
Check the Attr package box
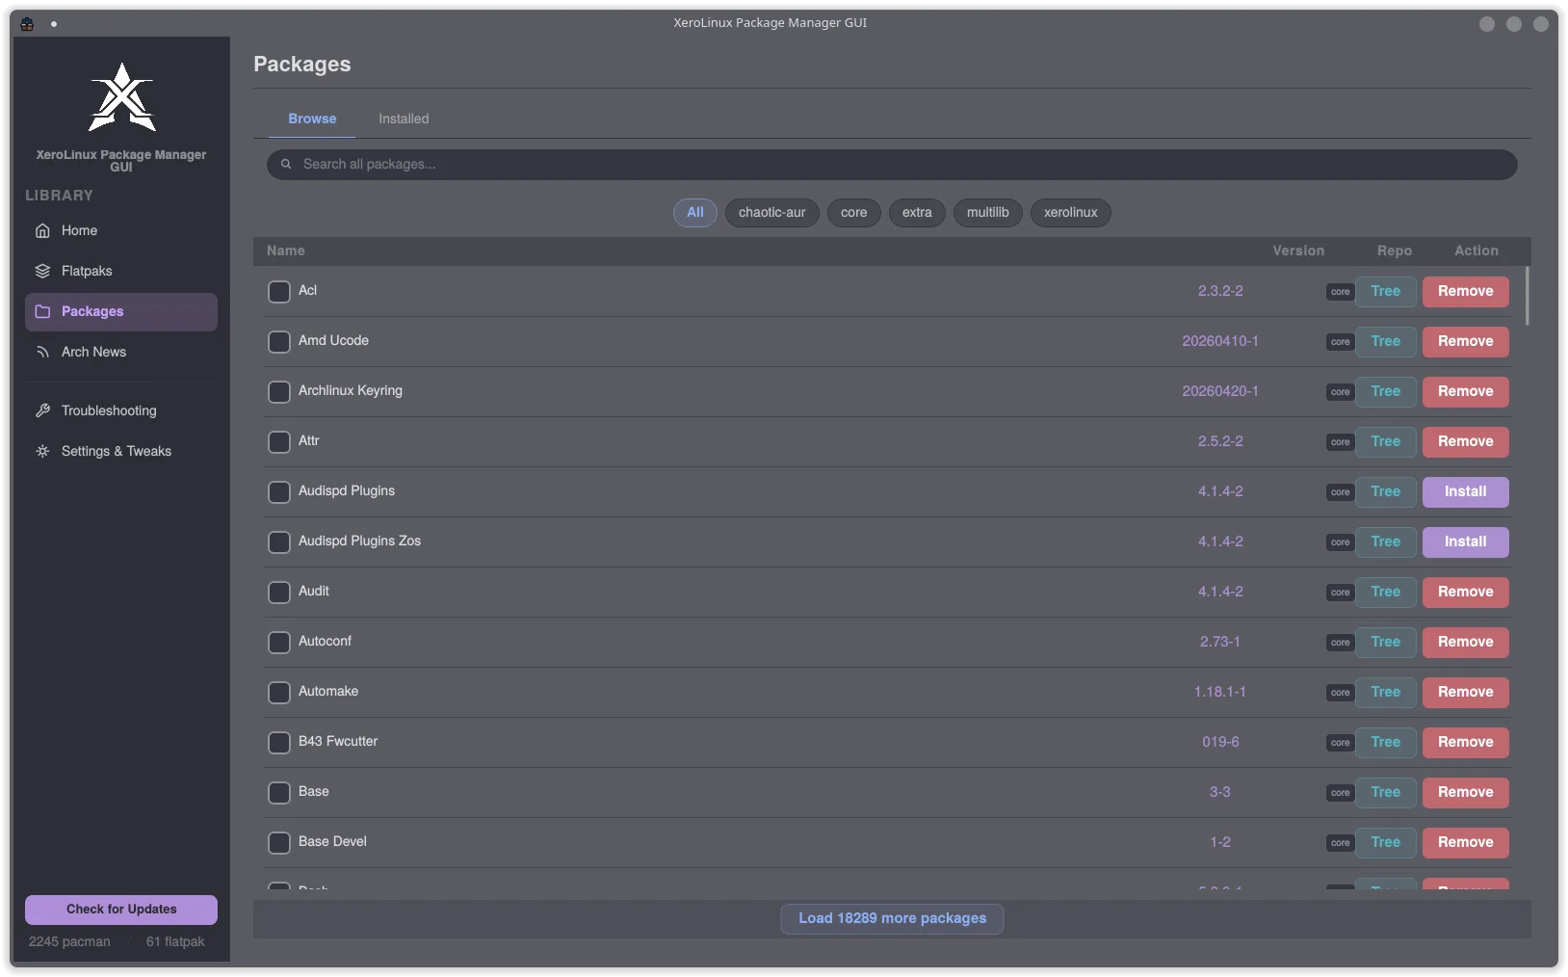[x=279, y=441]
